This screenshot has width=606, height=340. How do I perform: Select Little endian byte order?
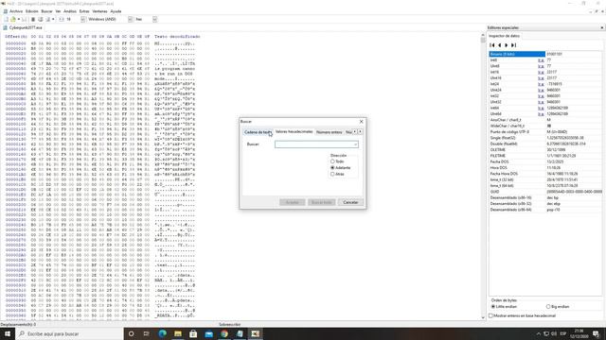[x=504, y=306]
